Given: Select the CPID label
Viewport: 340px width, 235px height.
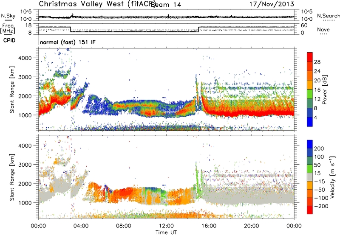Looking at the screenshot, I should click(9, 40).
